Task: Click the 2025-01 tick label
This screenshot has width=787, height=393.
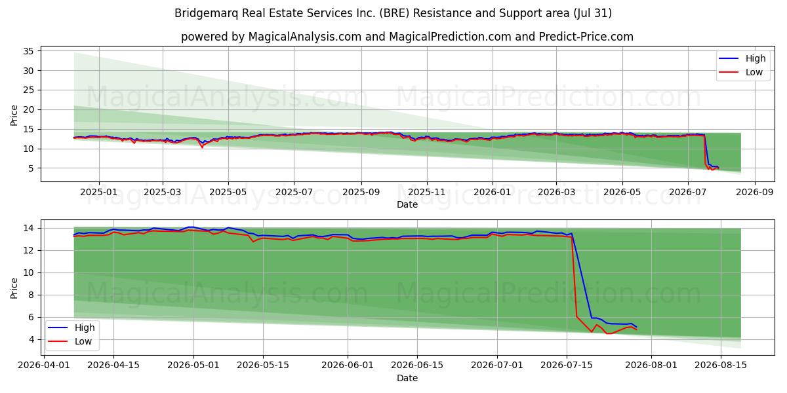Action: [99, 191]
